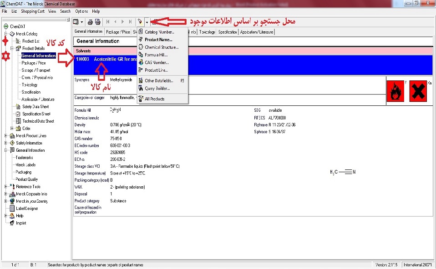Click the Safety Data Sheet icon

click(x=18, y=107)
